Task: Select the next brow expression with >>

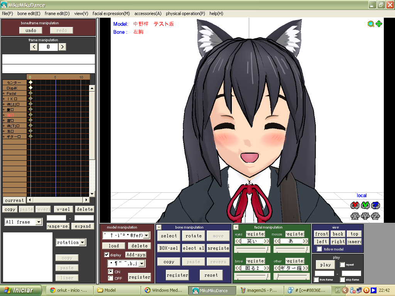Action: pyautogui.click(x=267, y=268)
